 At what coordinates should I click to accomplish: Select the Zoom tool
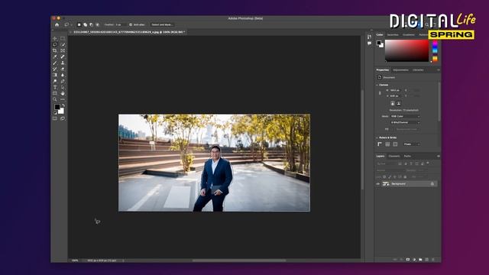(55, 99)
